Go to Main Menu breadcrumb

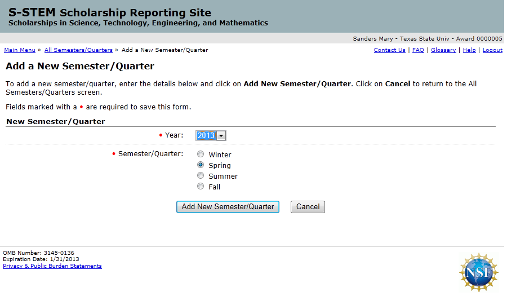click(20, 50)
